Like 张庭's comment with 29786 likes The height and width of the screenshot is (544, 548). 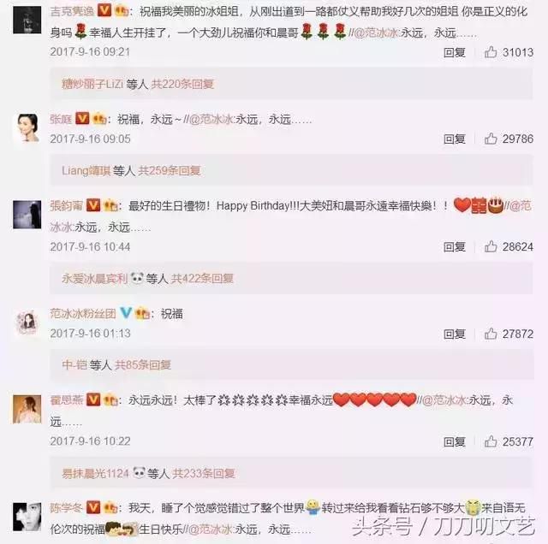tap(491, 139)
